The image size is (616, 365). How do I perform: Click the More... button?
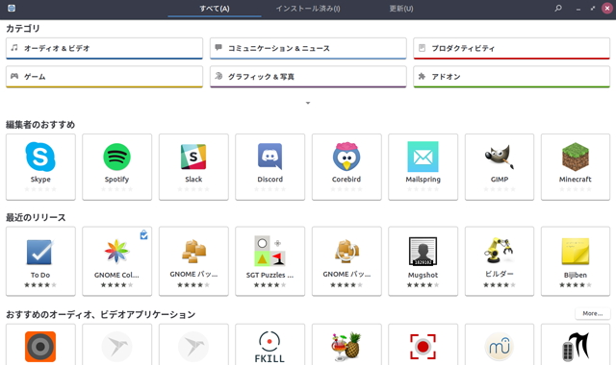click(593, 314)
